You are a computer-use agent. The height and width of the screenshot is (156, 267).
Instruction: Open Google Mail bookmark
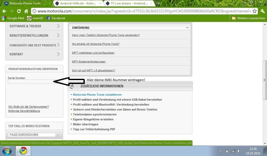[x=13, y=18]
